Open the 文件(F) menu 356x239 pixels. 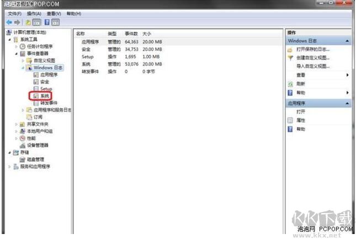(14, 14)
